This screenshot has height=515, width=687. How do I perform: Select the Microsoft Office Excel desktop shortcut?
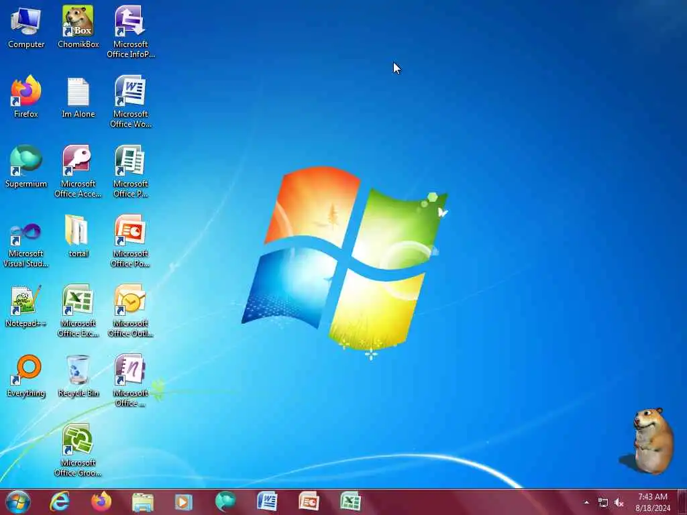78,311
